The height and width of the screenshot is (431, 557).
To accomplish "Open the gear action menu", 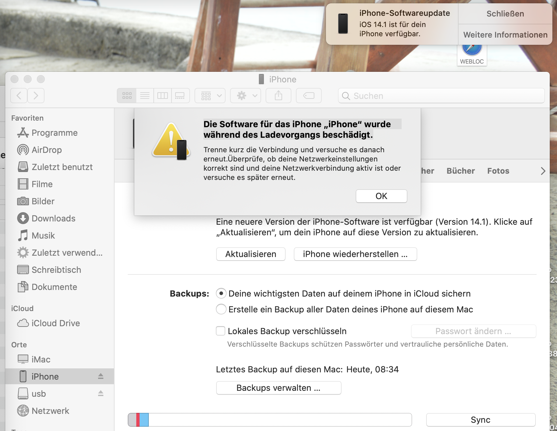I will coord(246,96).
